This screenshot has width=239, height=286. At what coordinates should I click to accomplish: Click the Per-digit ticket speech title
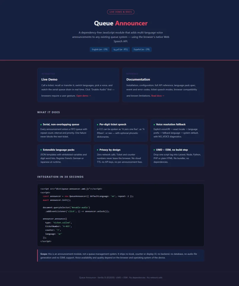click(x=113, y=125)
